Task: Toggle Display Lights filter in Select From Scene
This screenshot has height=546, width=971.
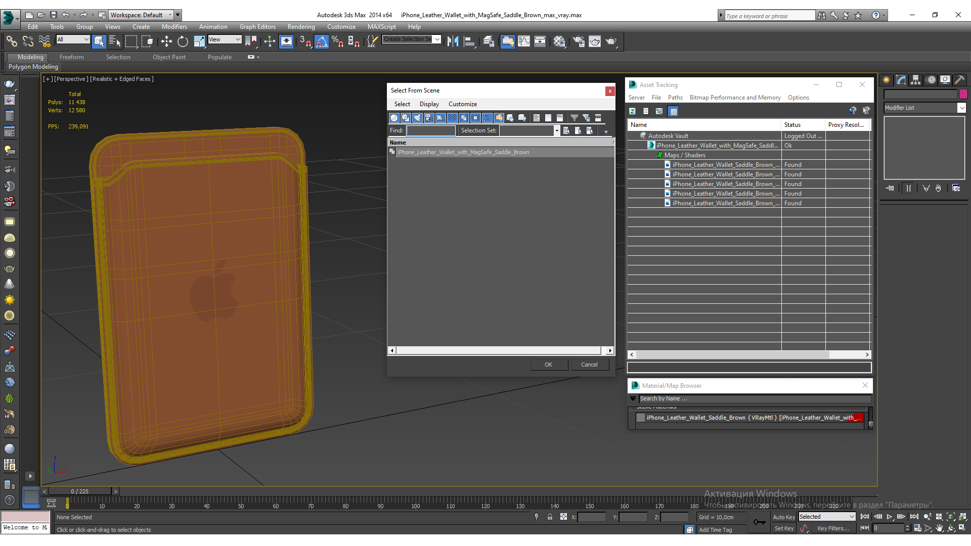Action: [417, 118]
